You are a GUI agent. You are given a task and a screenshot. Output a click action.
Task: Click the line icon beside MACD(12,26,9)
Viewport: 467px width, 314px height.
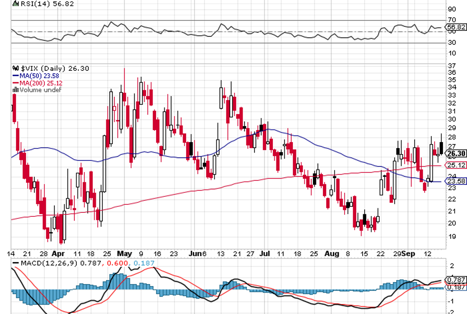pyautogui.click(x=15, y=263)
